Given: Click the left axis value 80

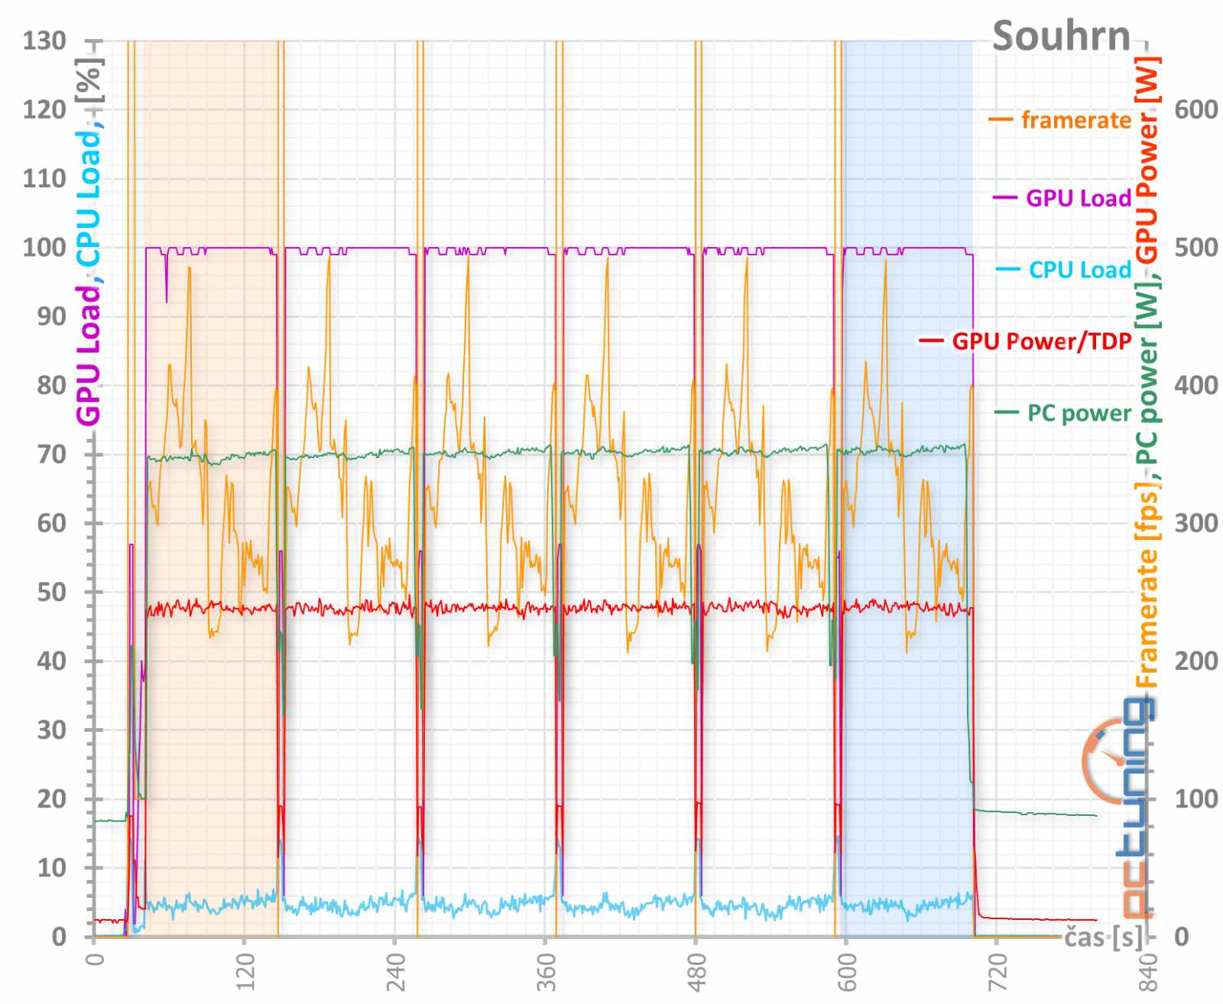Looking at the screenshot, I should click(52, 385).
